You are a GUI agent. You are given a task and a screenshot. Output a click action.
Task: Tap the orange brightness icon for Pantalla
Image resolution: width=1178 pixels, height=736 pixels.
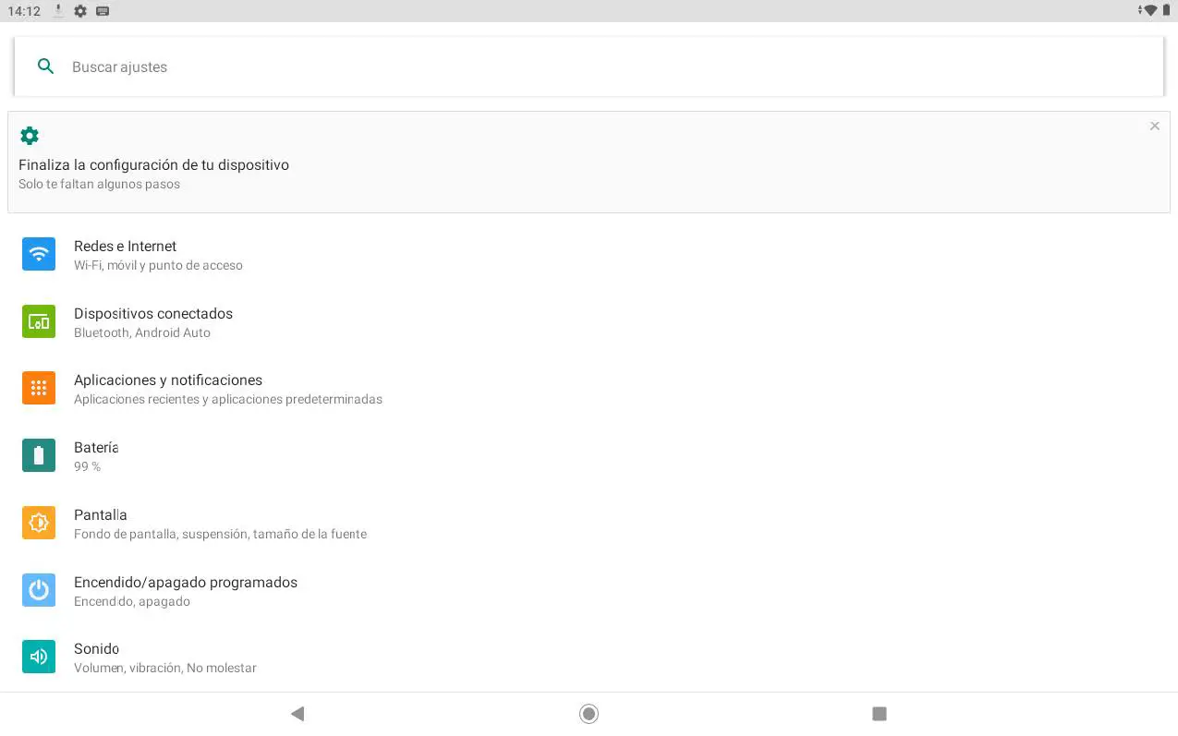39,523
